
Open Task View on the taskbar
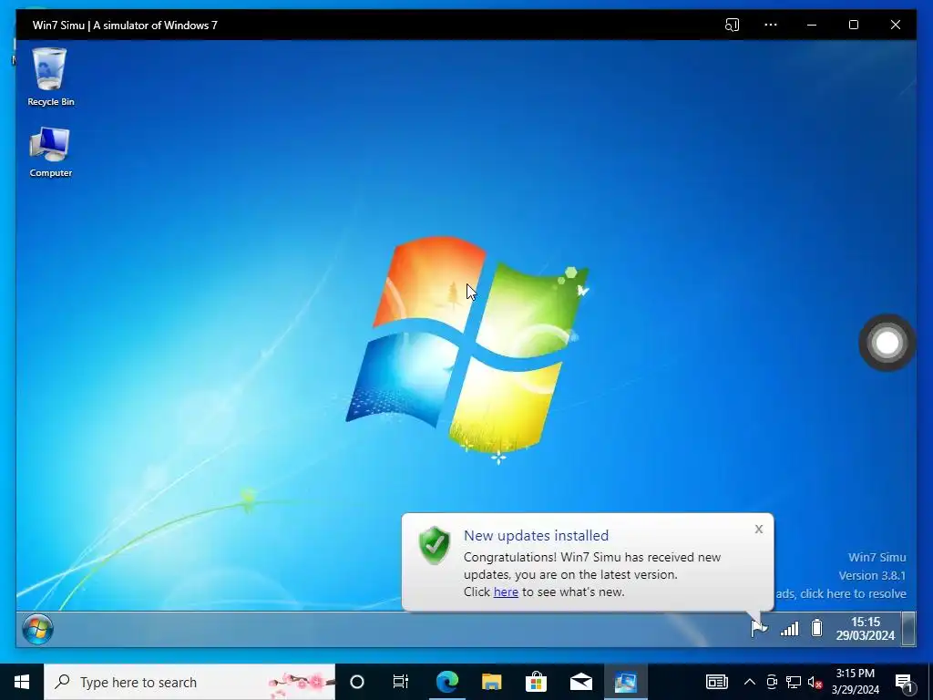(401, 682)
